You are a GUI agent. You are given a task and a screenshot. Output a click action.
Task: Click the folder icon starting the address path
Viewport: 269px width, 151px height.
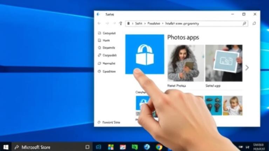[x=128, y=23]
